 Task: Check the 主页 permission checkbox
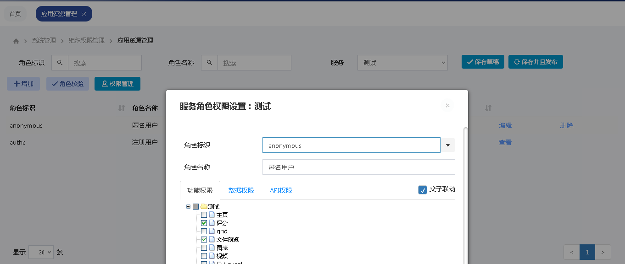click(204, 215)
